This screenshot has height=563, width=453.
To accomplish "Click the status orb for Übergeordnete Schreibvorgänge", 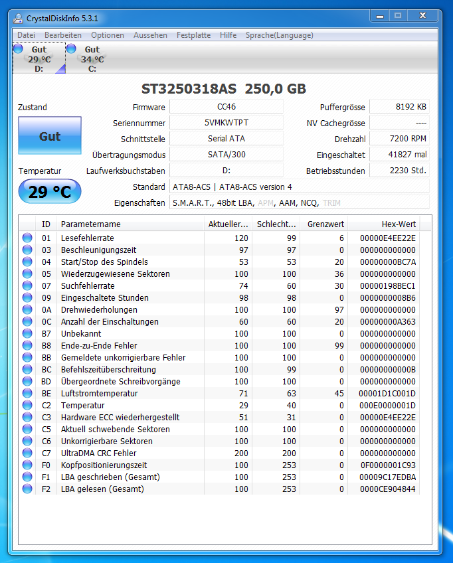I will [x=27, y=381].
